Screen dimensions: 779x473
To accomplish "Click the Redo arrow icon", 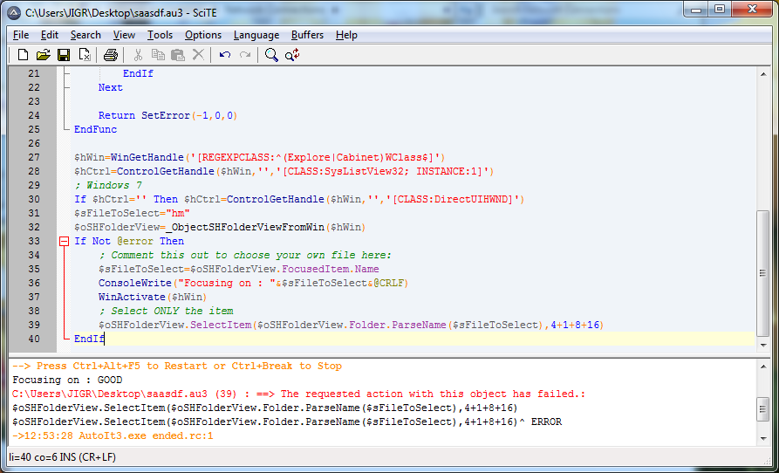I will 245,55.
